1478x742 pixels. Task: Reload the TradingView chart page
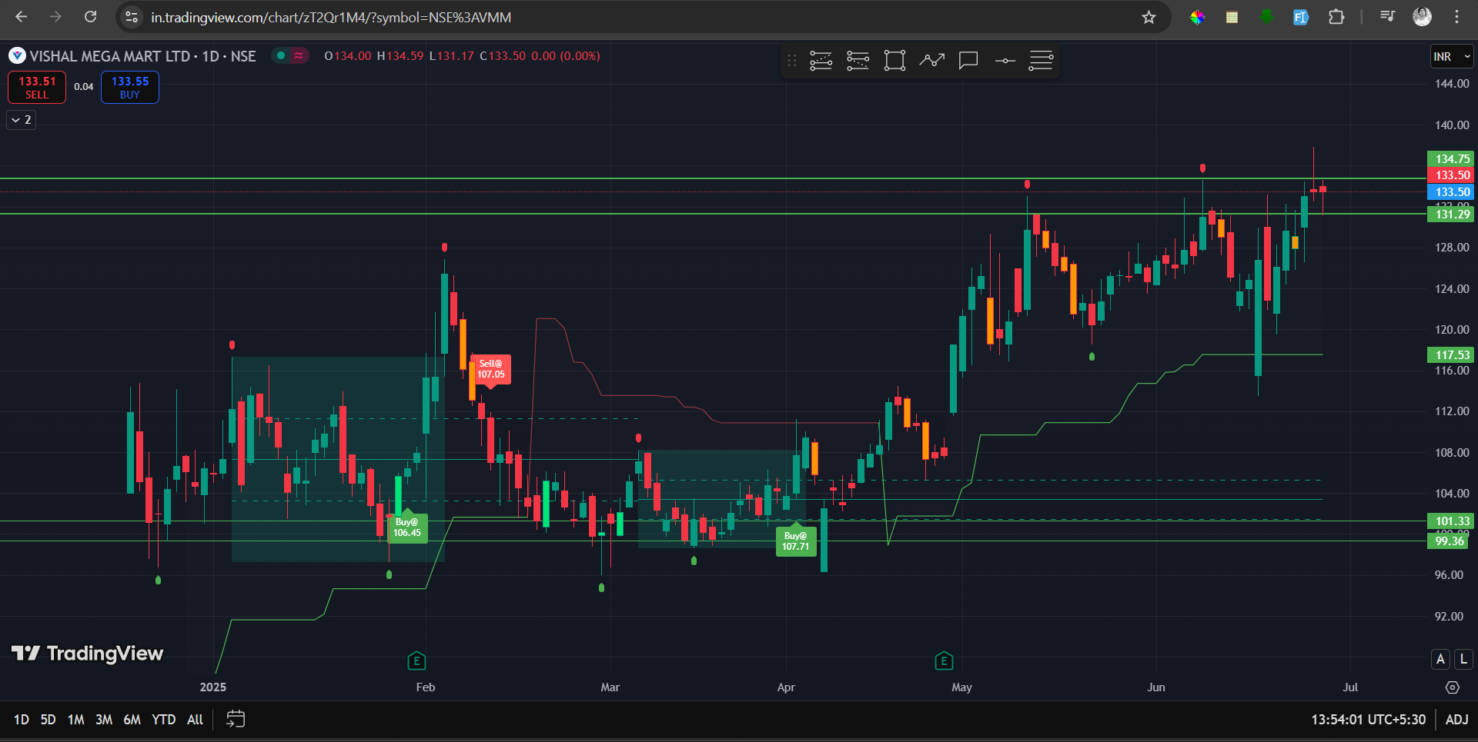tap(90, 17)
